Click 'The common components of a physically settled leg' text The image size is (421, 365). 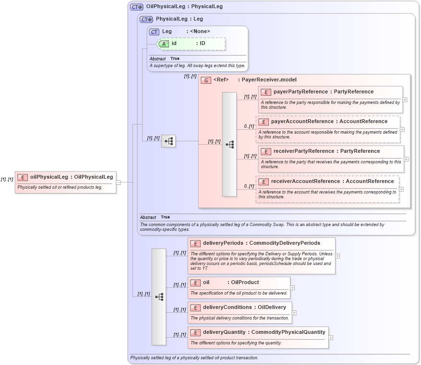(x=262, y=227)
